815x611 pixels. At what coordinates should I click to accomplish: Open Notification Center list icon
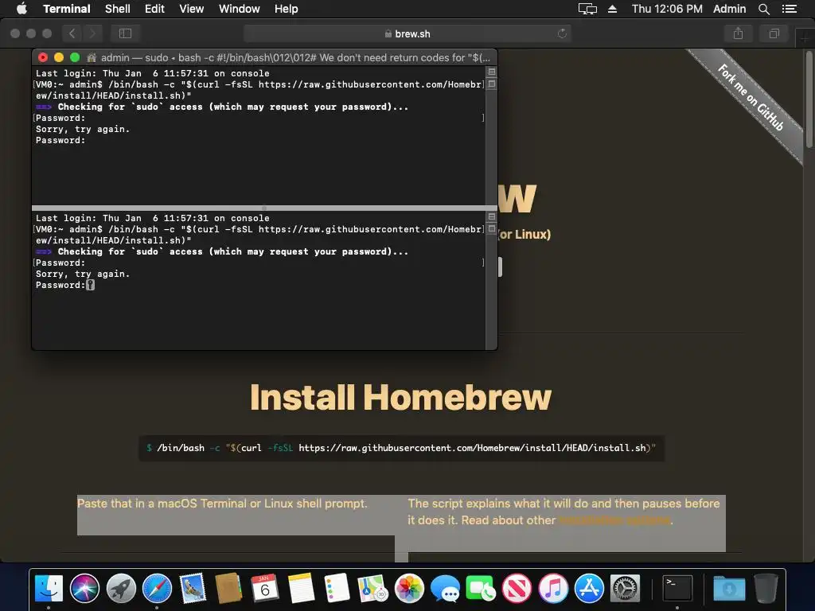pos(789,9)
